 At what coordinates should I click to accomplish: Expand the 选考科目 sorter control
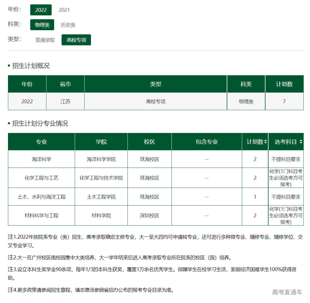click(301, 141)
